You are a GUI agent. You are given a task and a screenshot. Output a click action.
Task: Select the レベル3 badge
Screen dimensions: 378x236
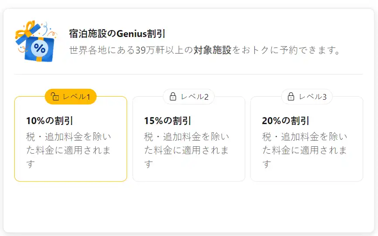coord(307,97)
